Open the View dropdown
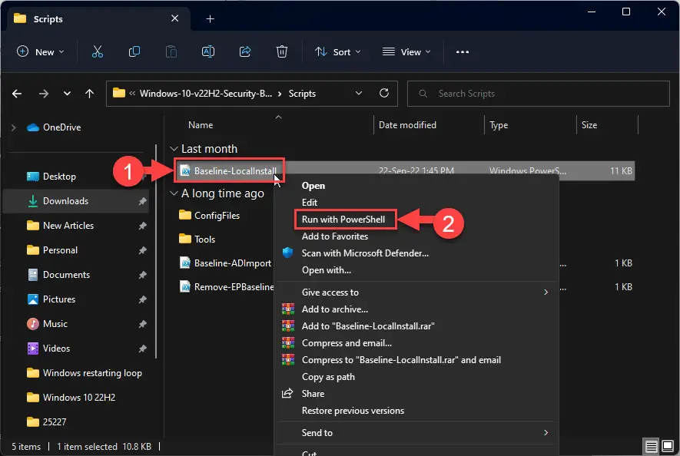The height and width of the screenshot is (456, 680). coord(406,51)
